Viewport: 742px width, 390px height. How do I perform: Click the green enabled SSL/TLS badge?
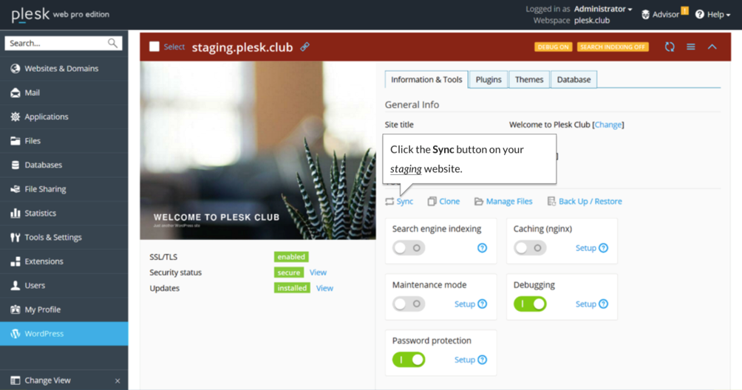point(291,257)
